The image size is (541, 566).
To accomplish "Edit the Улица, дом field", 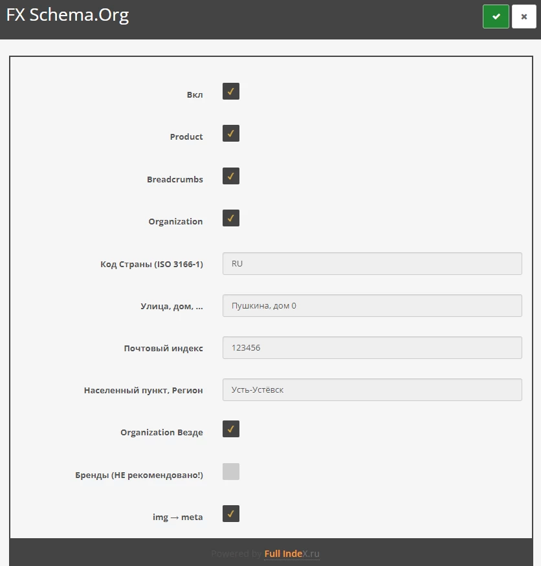I will click(372, 306).
